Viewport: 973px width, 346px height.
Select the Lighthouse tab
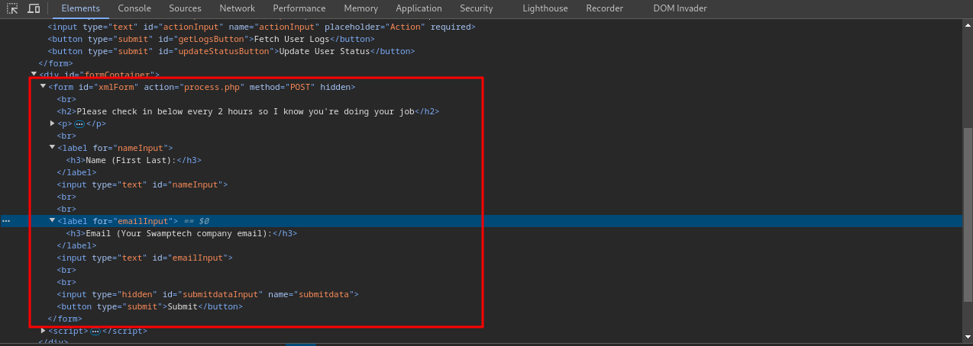coord(545,8)
